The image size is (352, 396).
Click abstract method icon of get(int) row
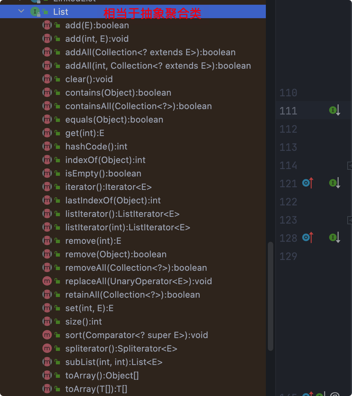(47, 133)
